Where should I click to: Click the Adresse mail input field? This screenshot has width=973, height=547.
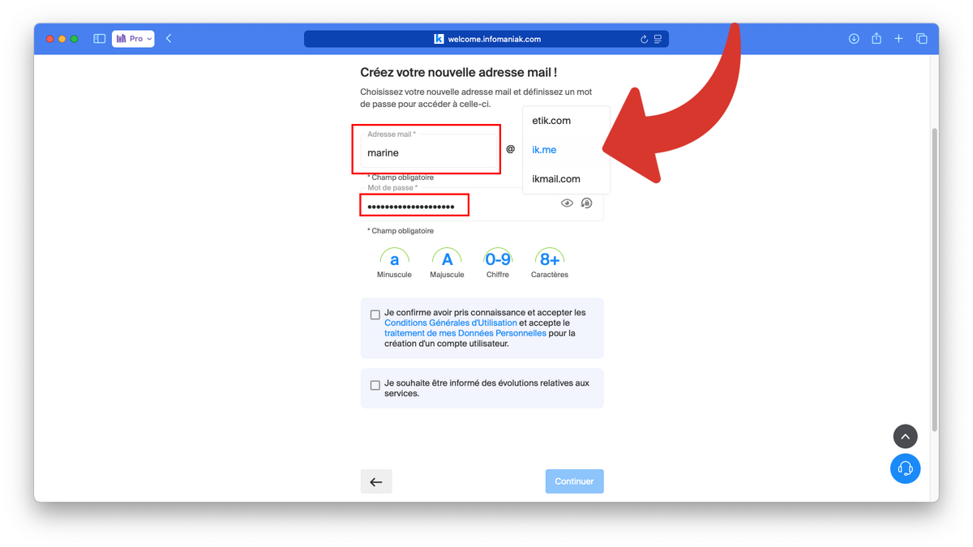428,150
